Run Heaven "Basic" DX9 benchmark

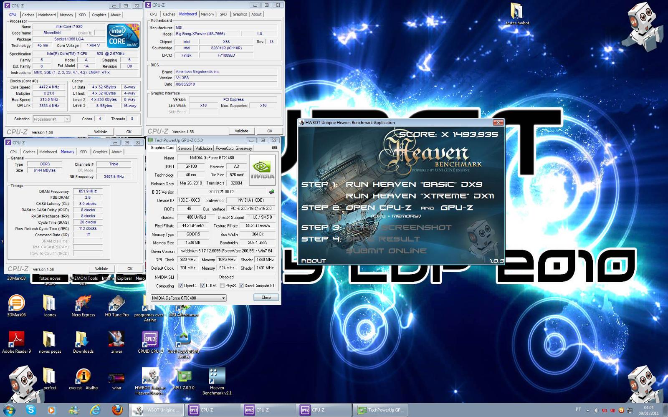(x=414, y=184)
